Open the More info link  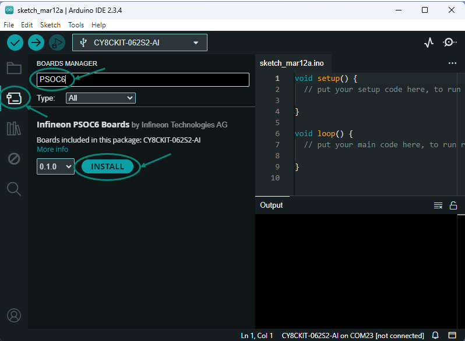52,150
